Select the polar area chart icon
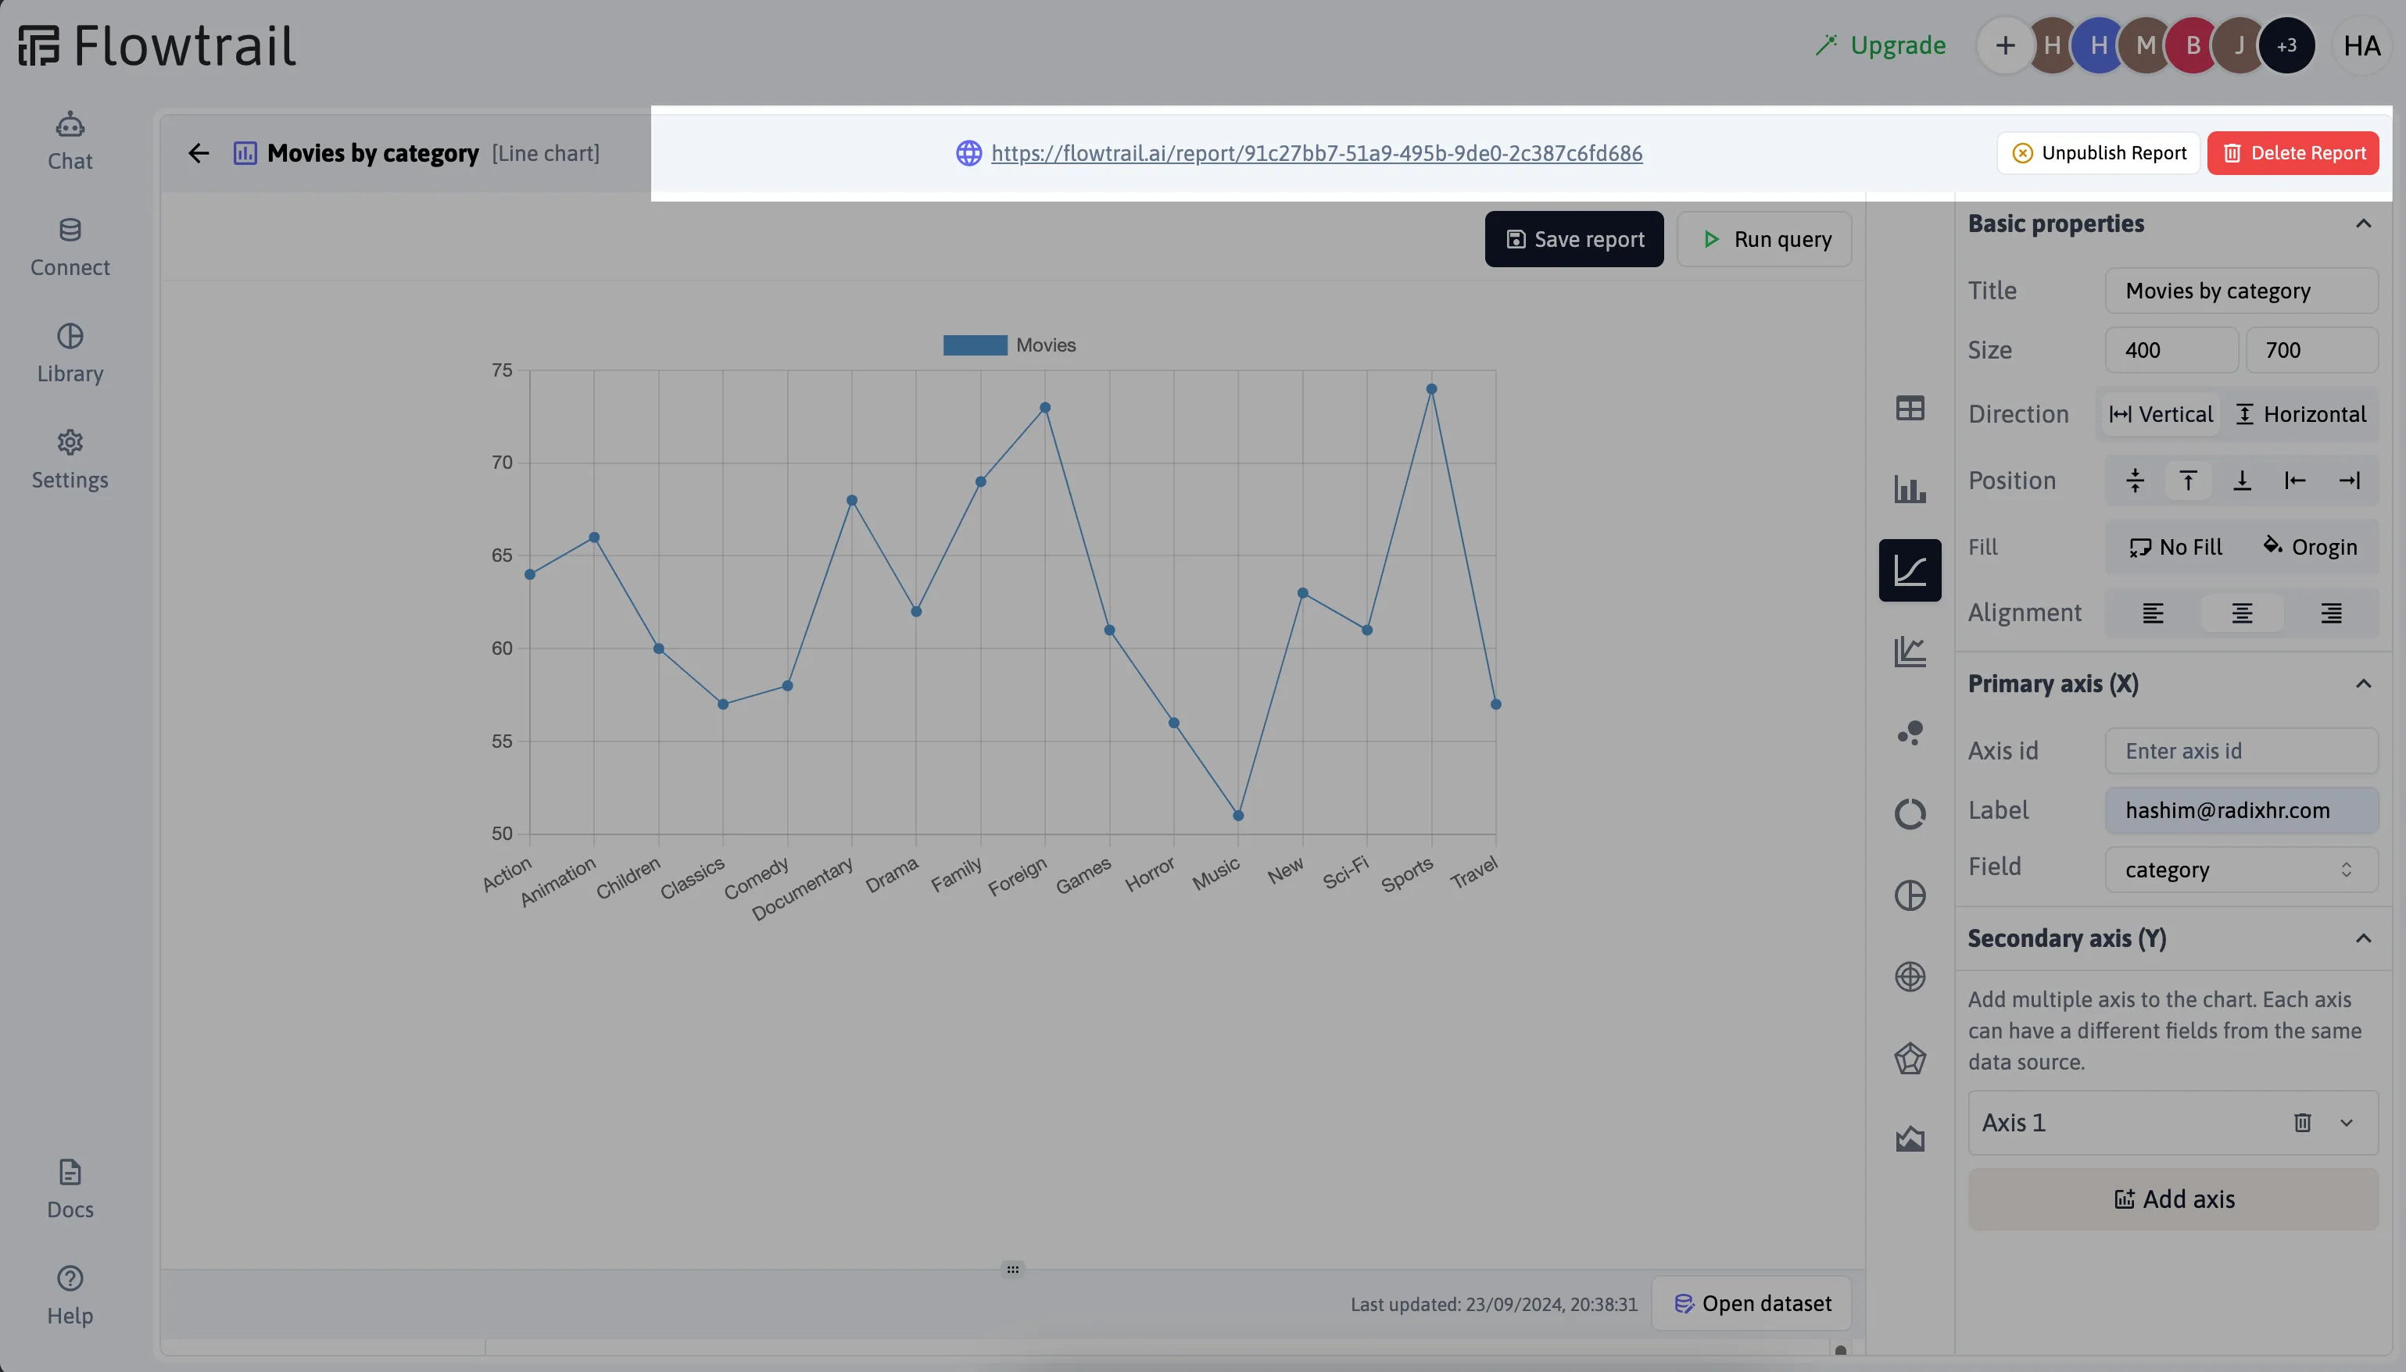Viewport: 2406px width, 1372px height. click(1910, 976)
